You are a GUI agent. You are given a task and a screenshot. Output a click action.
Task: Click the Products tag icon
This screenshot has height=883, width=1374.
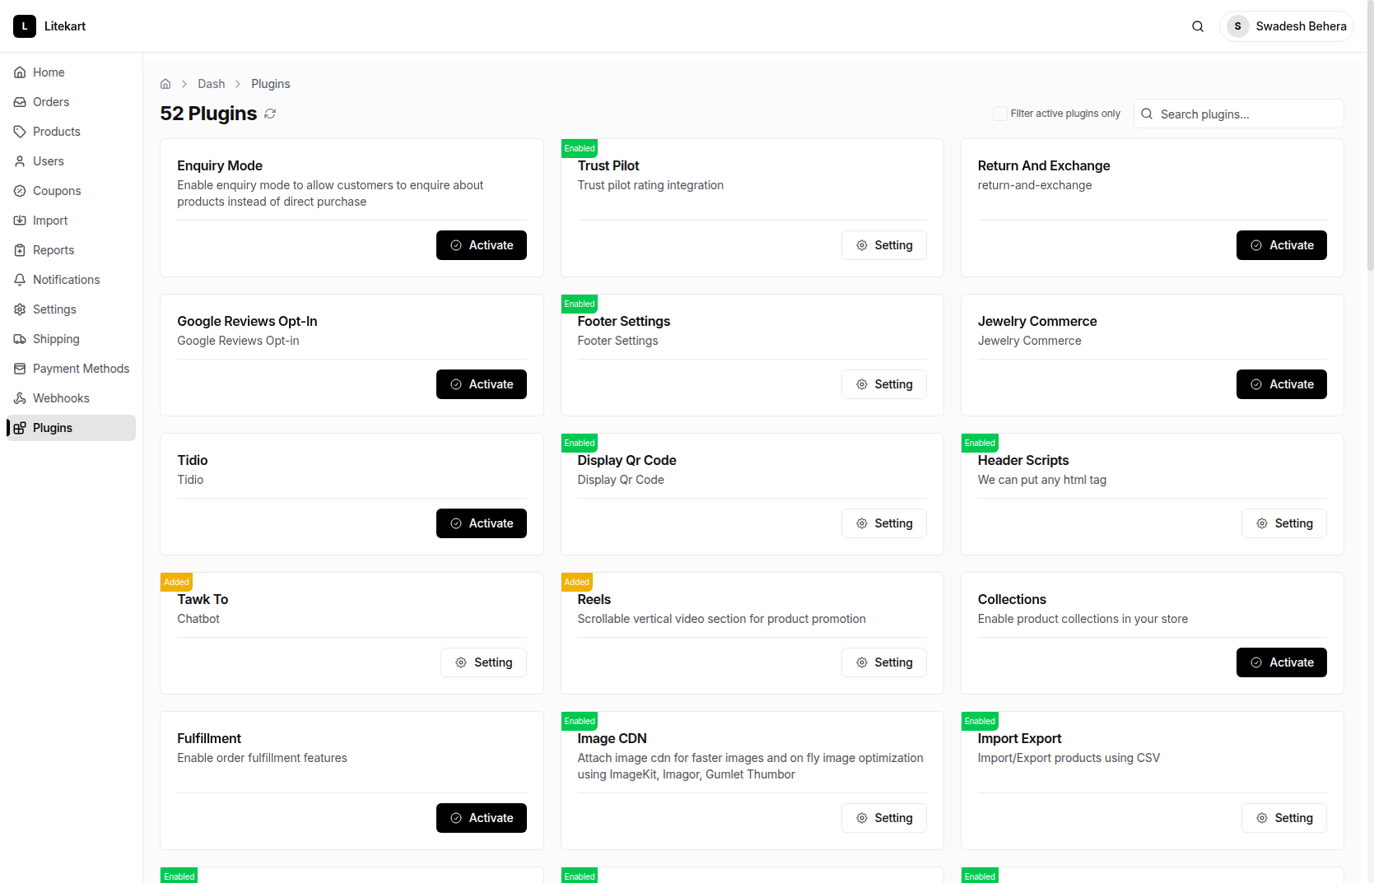click(20, 132)
